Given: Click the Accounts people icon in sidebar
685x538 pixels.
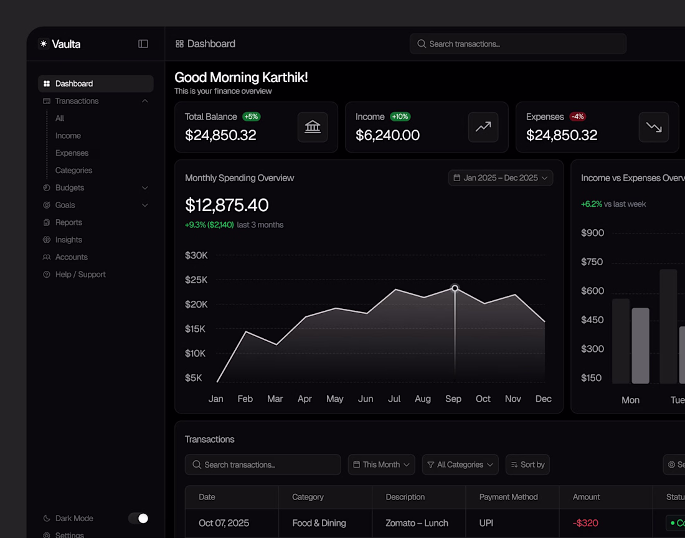Looking at the screenshot, I should (47, 257).
